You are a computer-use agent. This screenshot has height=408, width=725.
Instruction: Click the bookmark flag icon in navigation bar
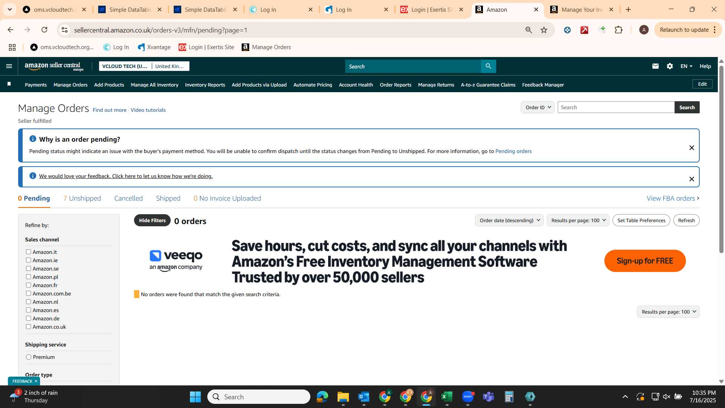coord(9,84)
